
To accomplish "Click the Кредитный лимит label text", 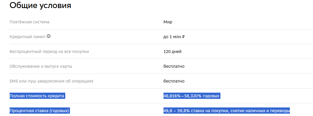I will pyautogui.click(x=28, y=37).
